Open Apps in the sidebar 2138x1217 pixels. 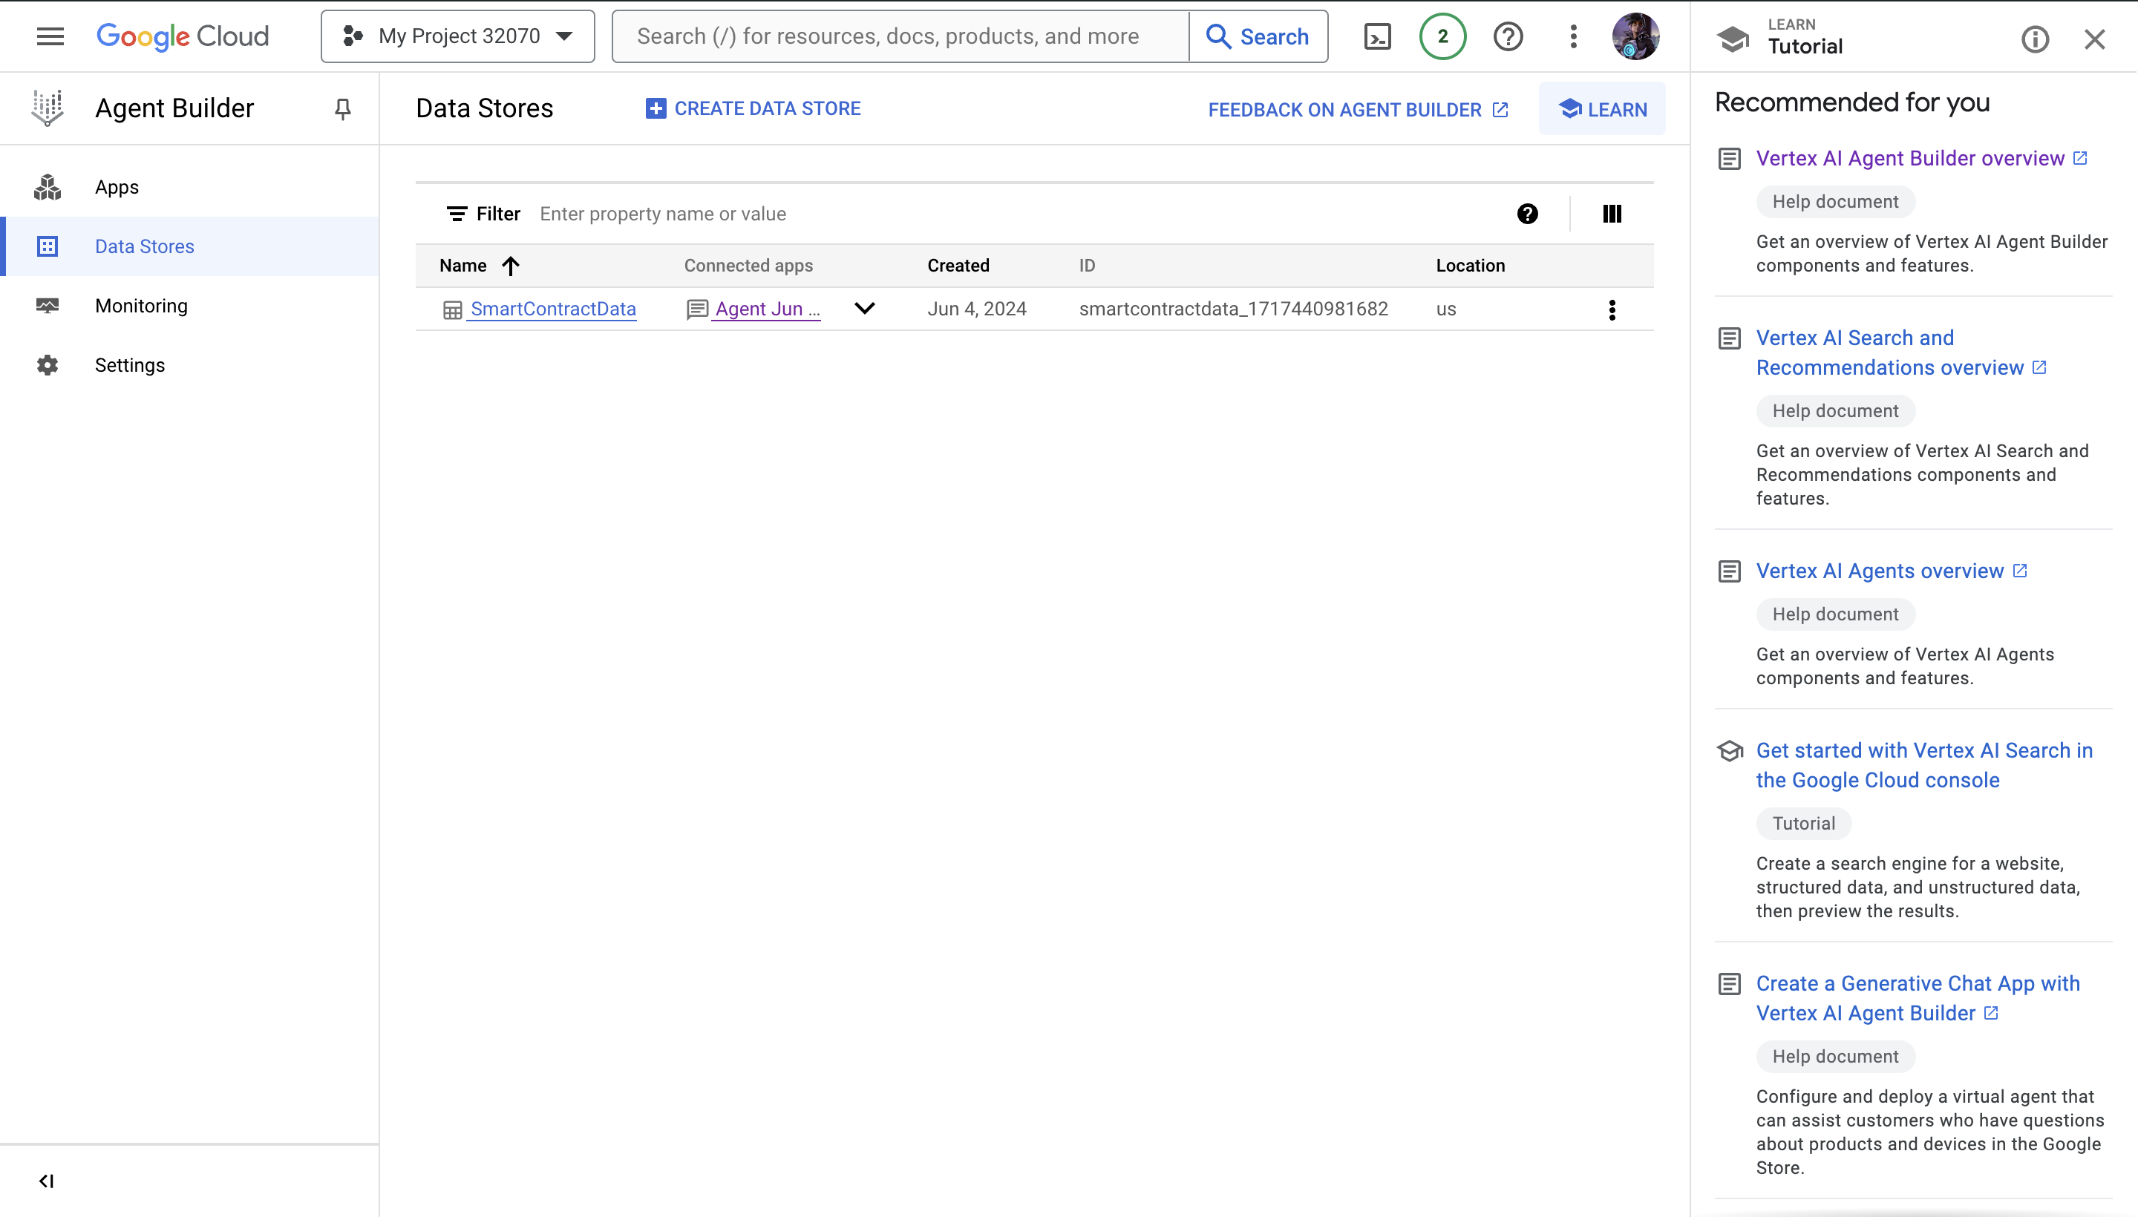pyautogui.click(x=117, y=187)
